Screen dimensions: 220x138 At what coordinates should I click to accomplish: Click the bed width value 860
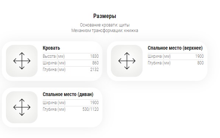95,63
